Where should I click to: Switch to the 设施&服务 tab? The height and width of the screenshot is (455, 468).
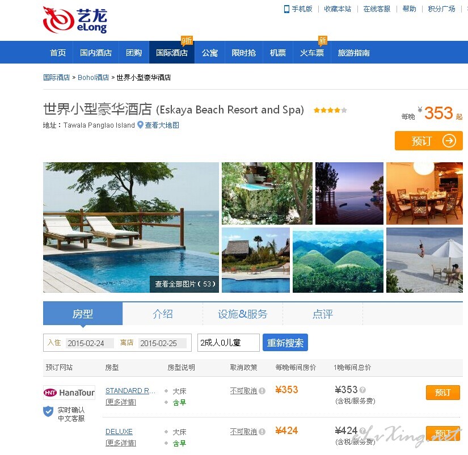pos(243,314)
